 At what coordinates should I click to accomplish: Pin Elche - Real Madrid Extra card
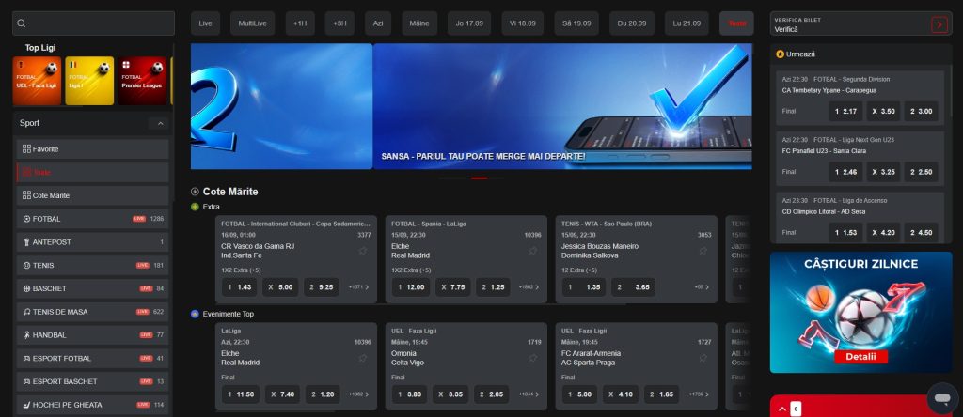tap(533, 251)
